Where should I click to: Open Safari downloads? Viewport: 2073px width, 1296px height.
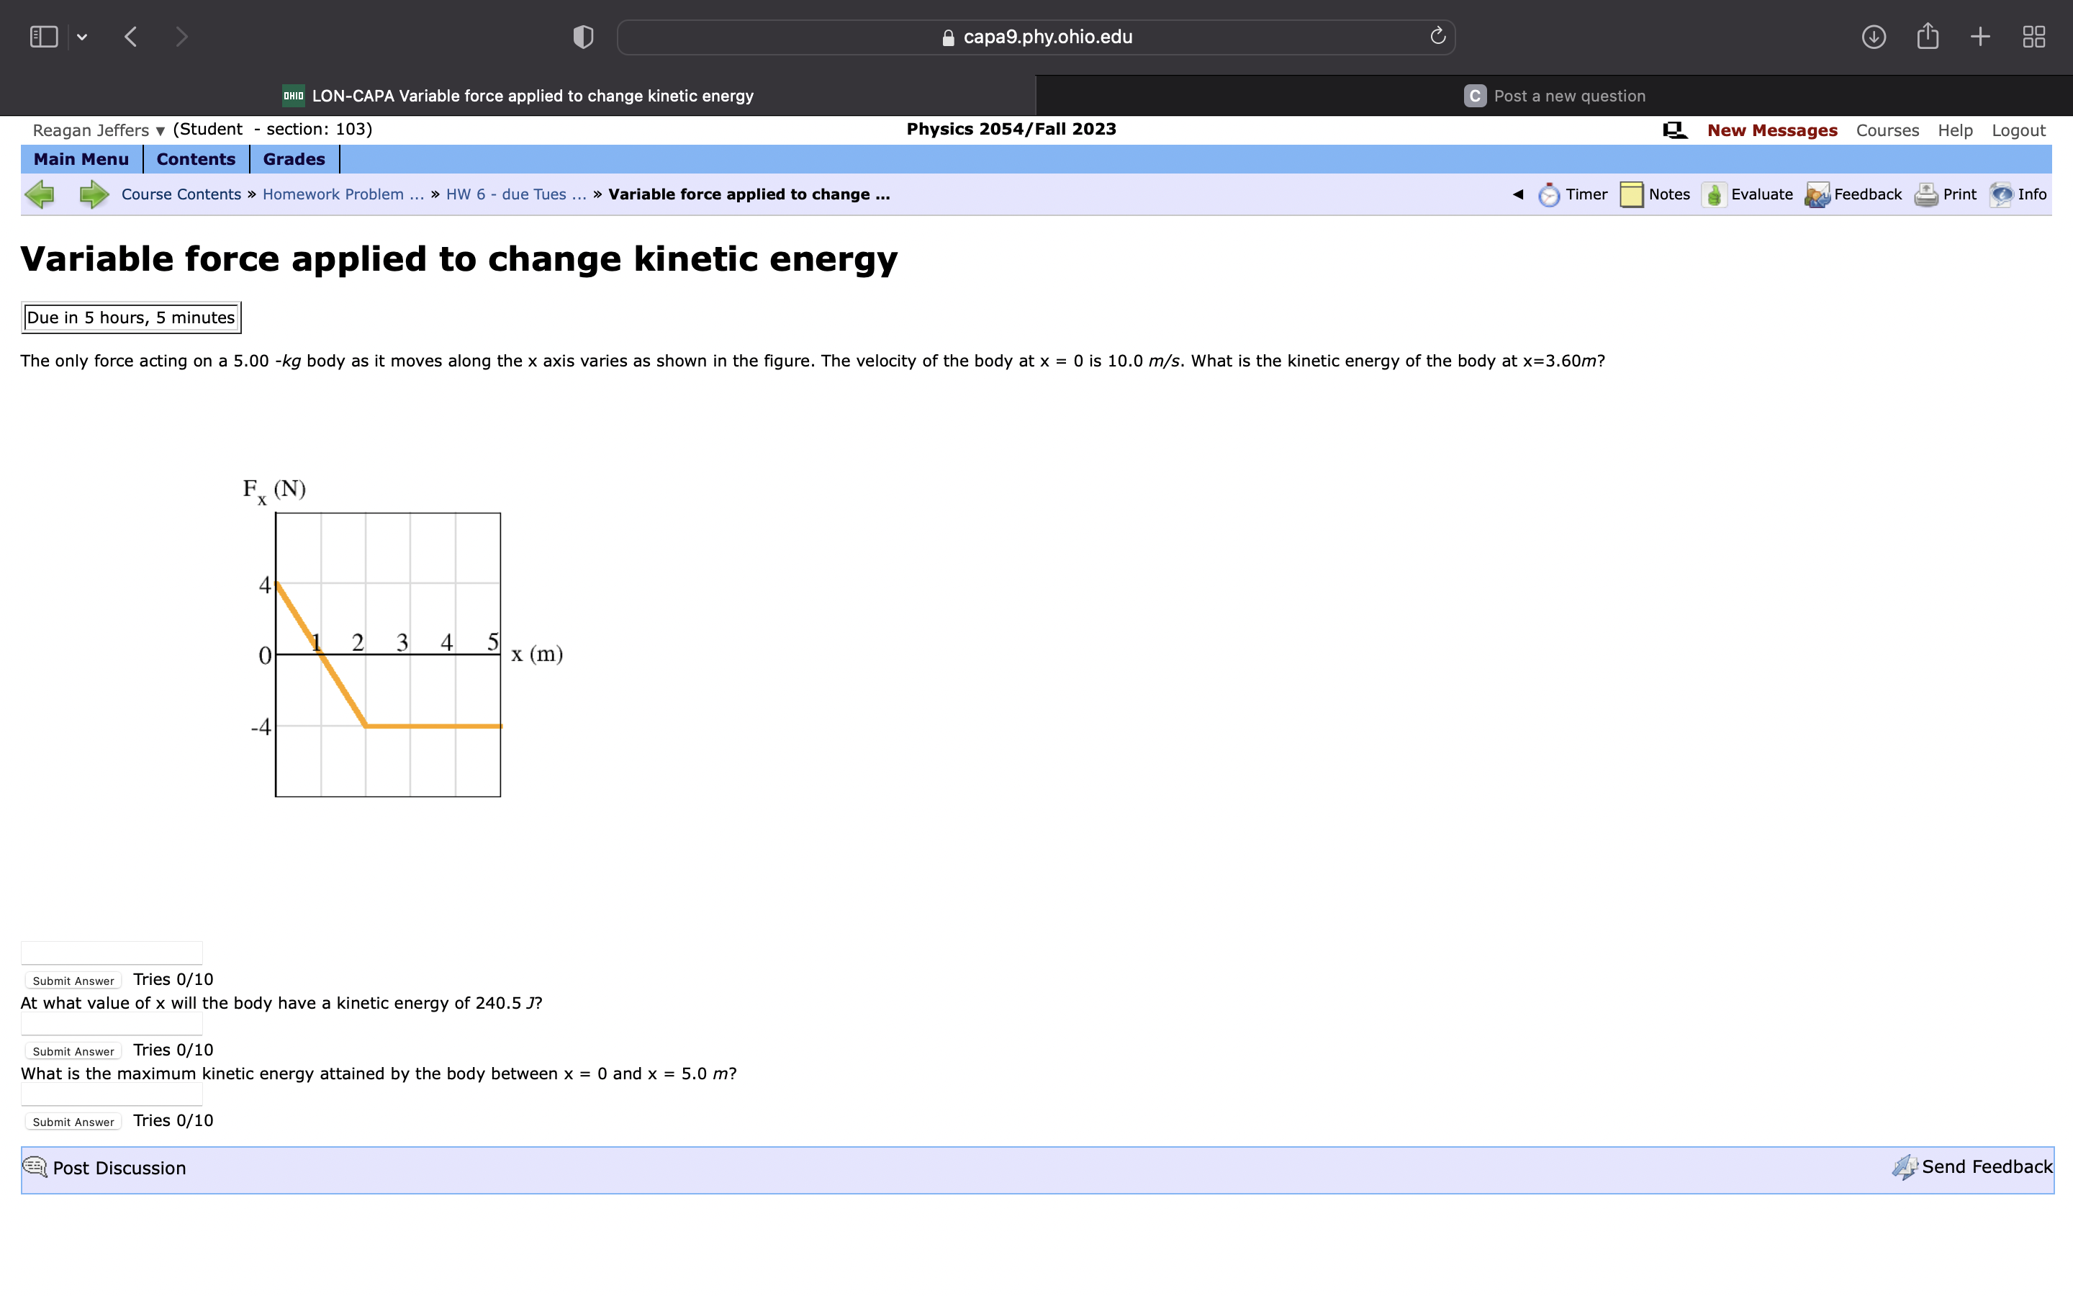click(1874, 36)
